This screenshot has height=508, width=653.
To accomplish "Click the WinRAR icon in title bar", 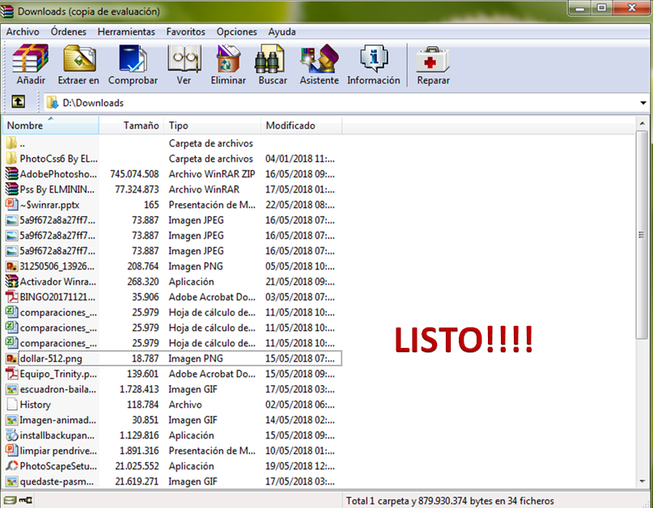I will 7,11.
